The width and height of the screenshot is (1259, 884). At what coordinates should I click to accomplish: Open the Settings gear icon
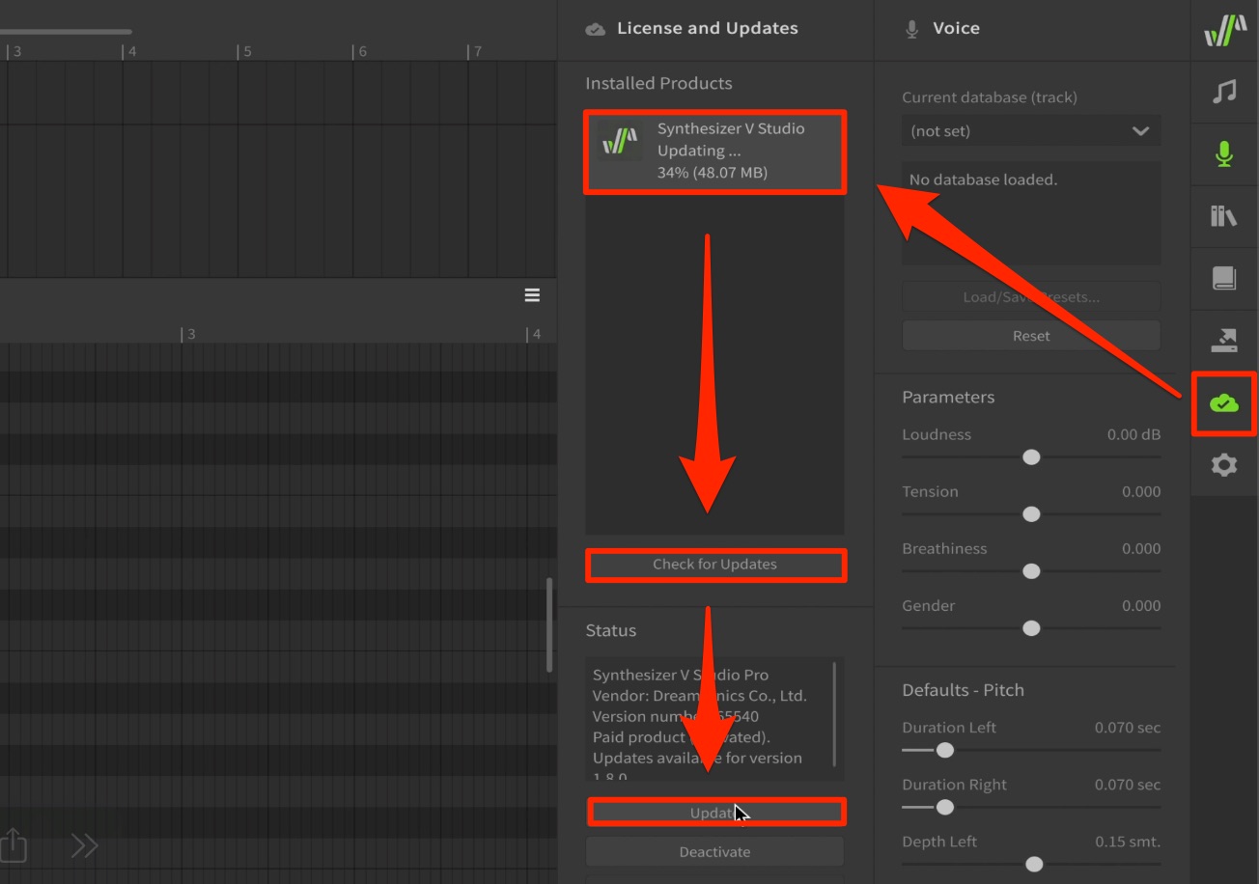tap(1224, 465)
